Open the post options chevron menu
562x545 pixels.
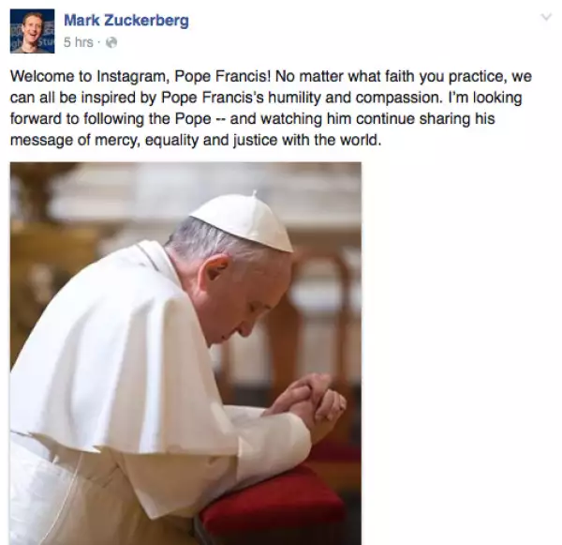(546, 17)
